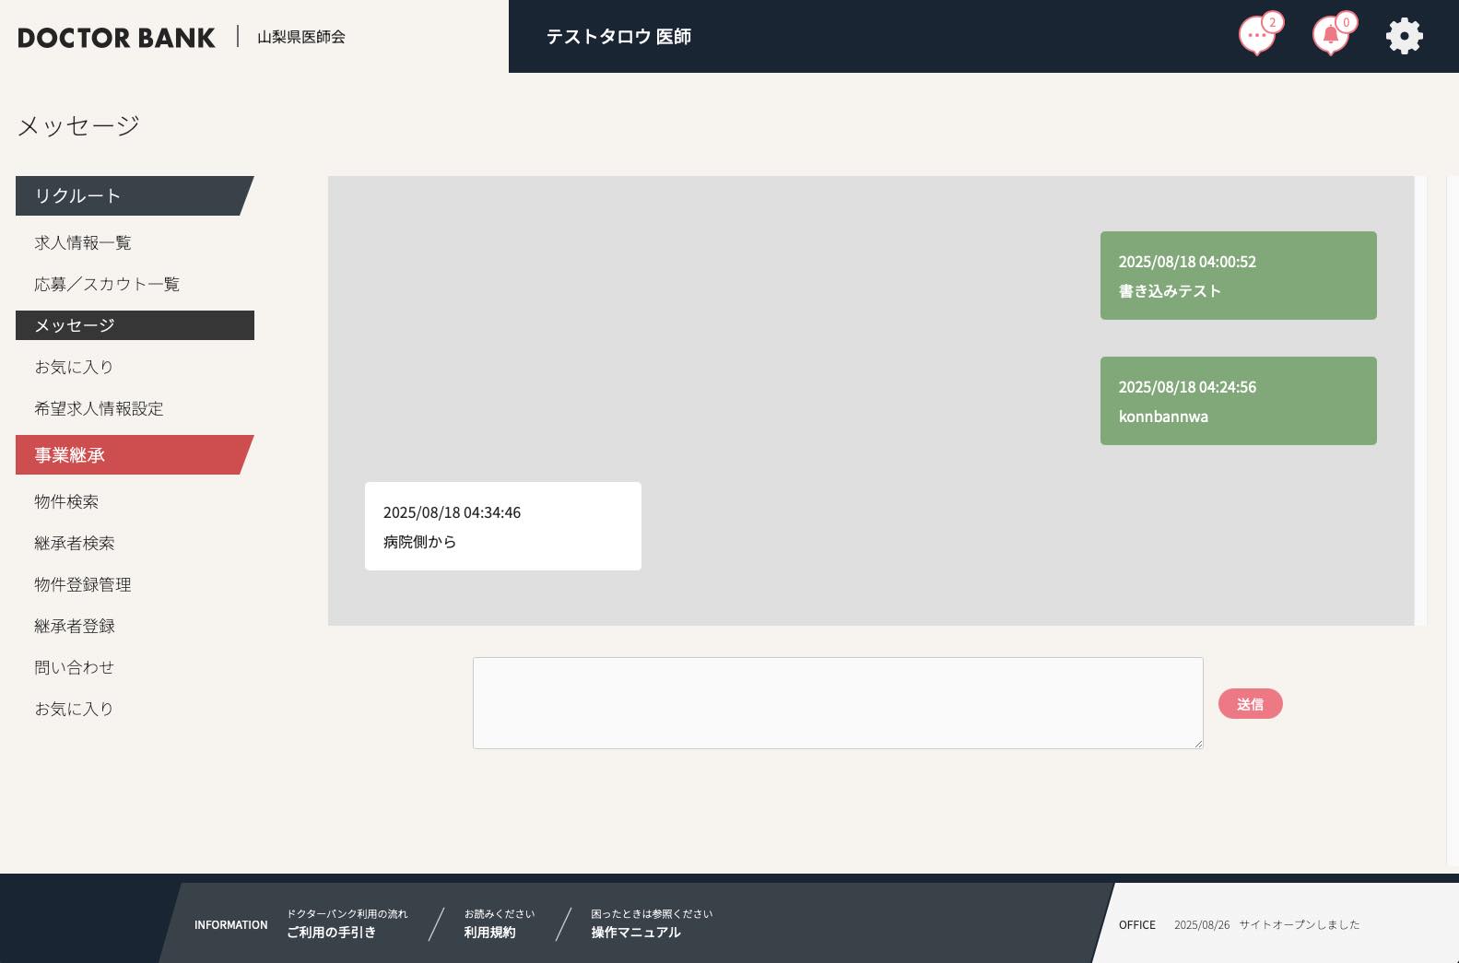1459x963 pixels.
Task: Click into the message text area
Action: tap(837, 702)
